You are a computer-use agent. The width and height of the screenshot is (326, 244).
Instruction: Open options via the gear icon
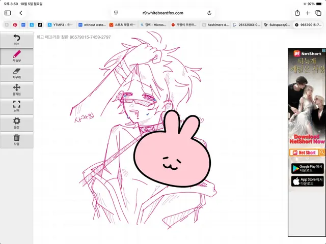tap(17, 123)
